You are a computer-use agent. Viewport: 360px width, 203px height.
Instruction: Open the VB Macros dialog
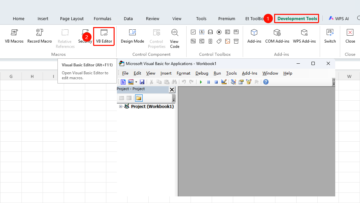pos(14,36)
